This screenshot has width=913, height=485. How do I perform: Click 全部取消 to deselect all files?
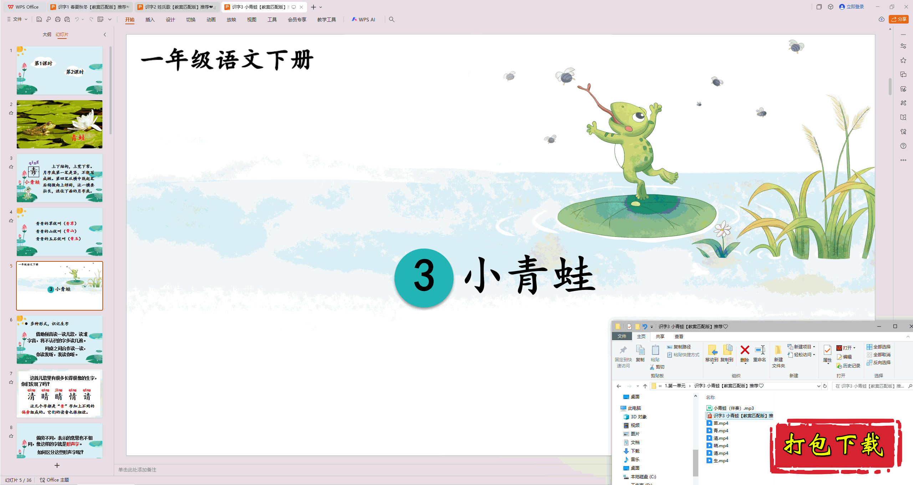879,355
